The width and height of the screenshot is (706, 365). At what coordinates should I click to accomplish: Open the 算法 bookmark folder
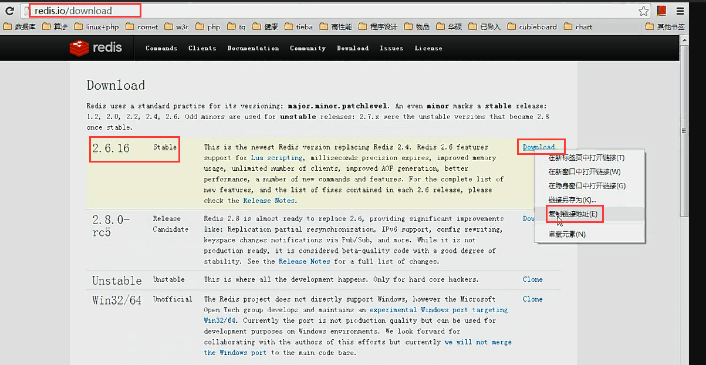(x=55, y=26)
